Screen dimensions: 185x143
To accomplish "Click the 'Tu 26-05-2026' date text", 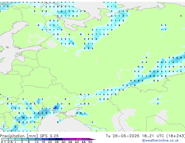I will 122,136.
